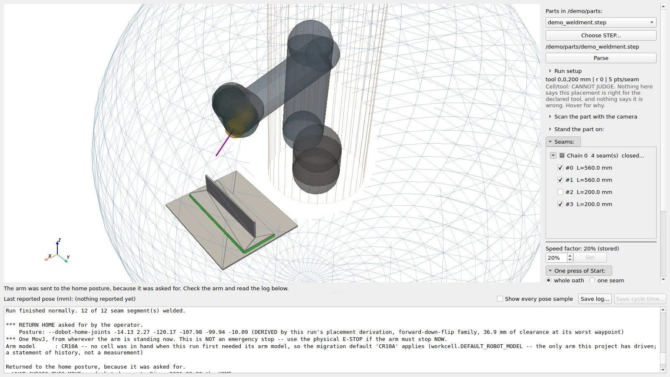Collapse the Seams section header
Image resolution: width=670 pixels, height=377 pixels.
(563, 142)
